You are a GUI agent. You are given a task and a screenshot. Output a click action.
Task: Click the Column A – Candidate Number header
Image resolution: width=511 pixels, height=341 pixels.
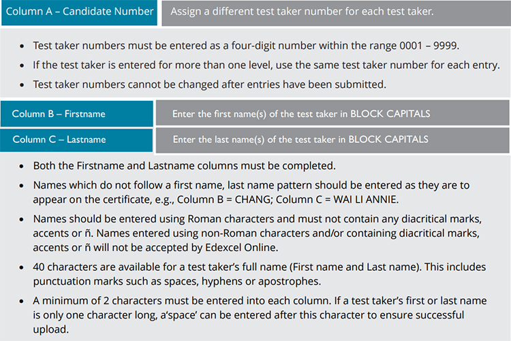pos(79,13)
